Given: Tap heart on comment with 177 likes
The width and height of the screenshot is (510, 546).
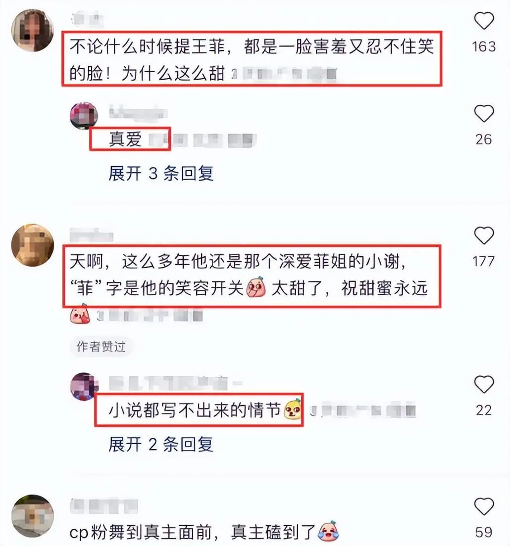Looking at the screenshot, I should point(484,236).
